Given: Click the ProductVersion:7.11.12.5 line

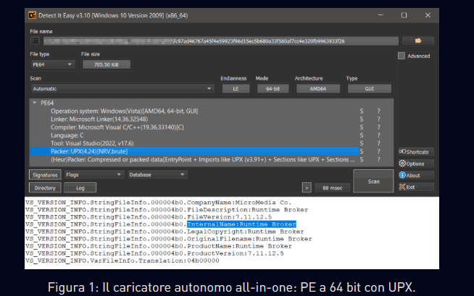Looking at the screenshot, I should coord(154,253).
